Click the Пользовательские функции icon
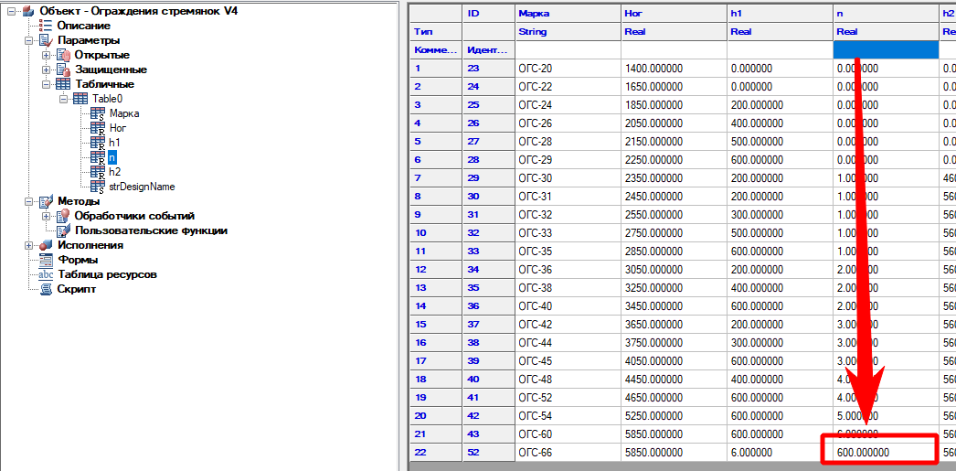 (63, 230)
